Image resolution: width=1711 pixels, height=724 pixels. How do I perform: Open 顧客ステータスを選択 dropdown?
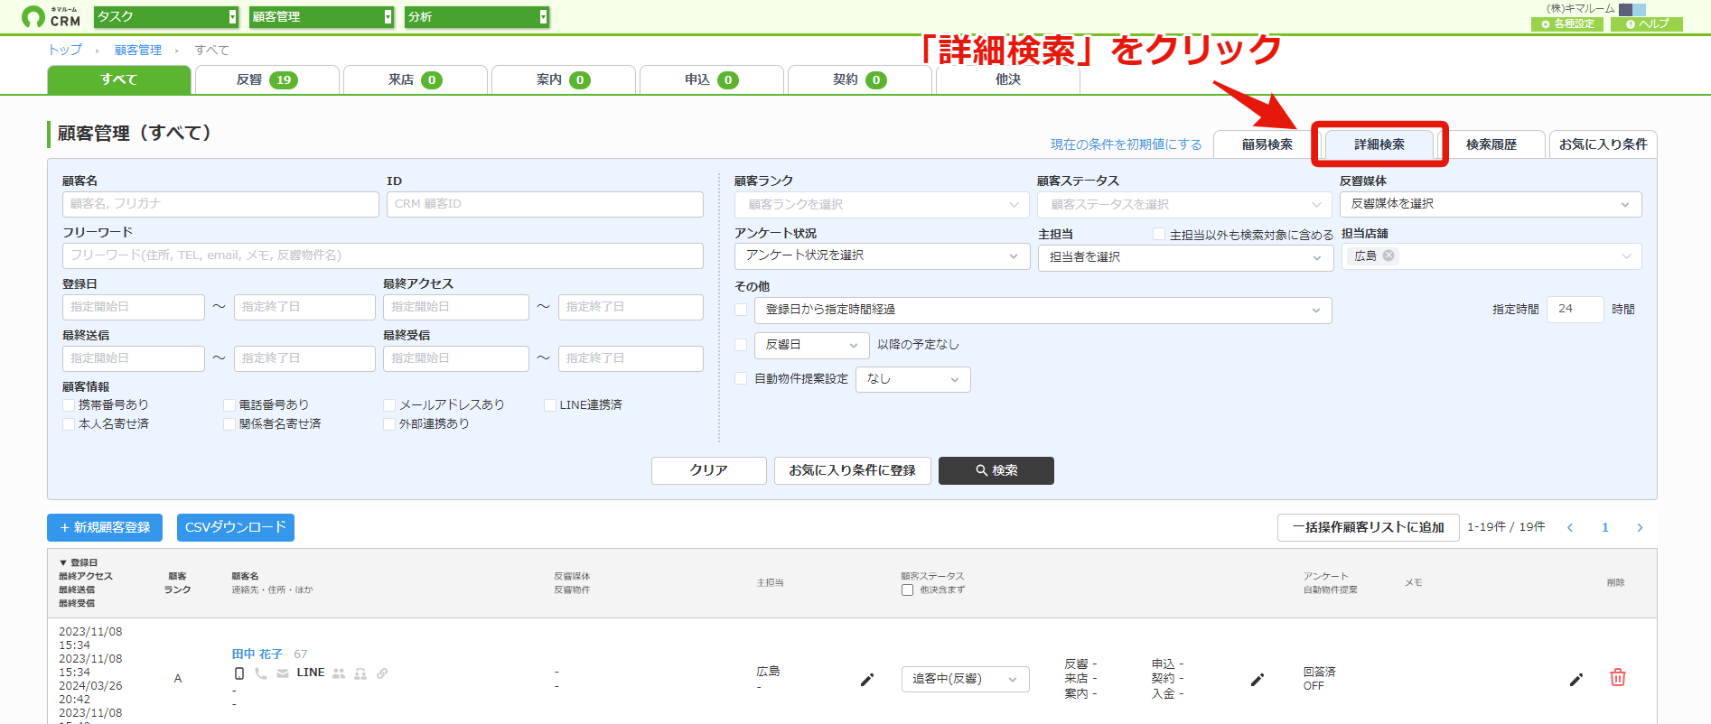pyautogui.click(x=1184, y=205)
